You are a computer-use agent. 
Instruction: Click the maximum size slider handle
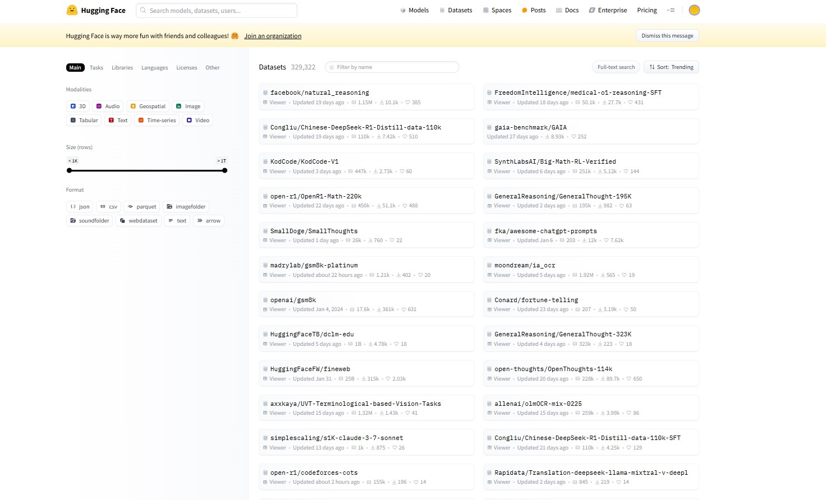[x=224, y=170]
